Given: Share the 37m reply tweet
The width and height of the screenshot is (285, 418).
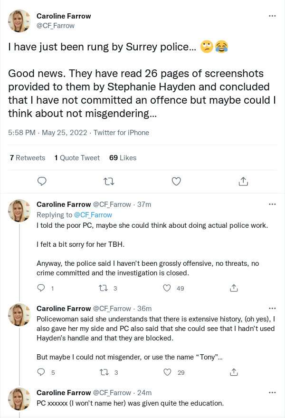Looking at the screenshot, I should [234, 288].
